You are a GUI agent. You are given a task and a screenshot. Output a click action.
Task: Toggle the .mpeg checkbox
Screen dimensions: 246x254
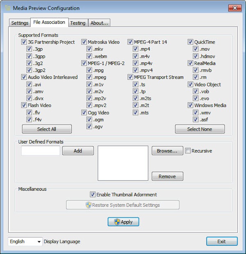[89, 77]
